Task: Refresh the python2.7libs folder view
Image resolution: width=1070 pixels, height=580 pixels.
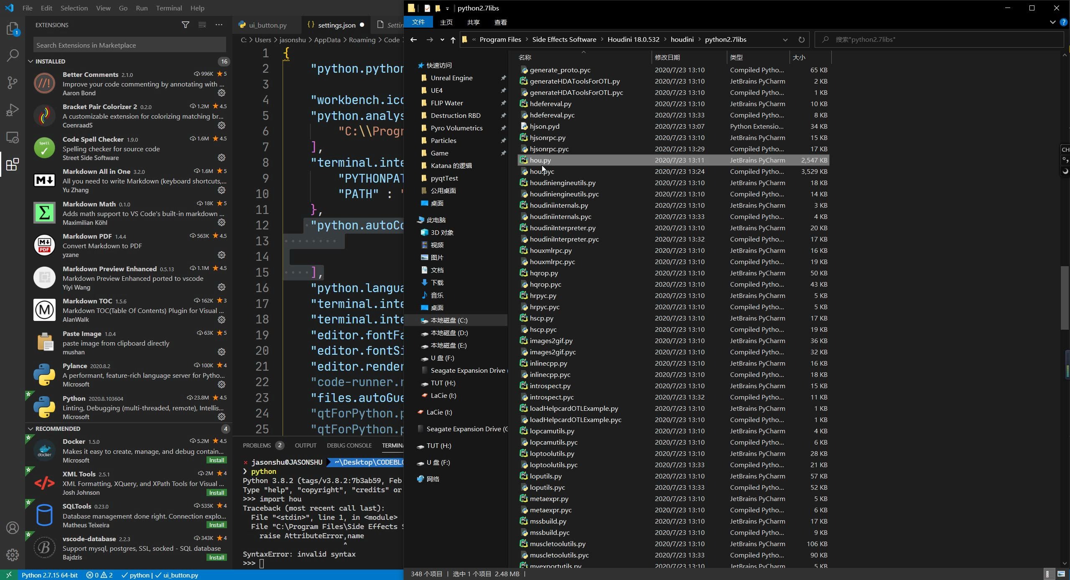Action: coord(801,39)
